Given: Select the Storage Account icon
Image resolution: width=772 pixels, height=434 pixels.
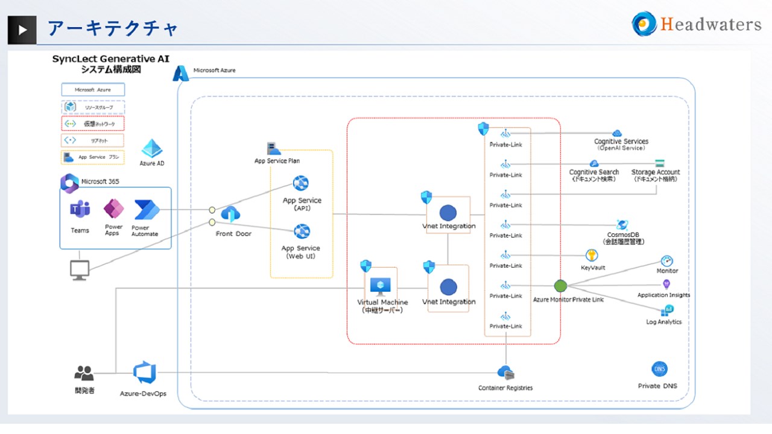Looking at the screenshot, I should click(659, 163).
